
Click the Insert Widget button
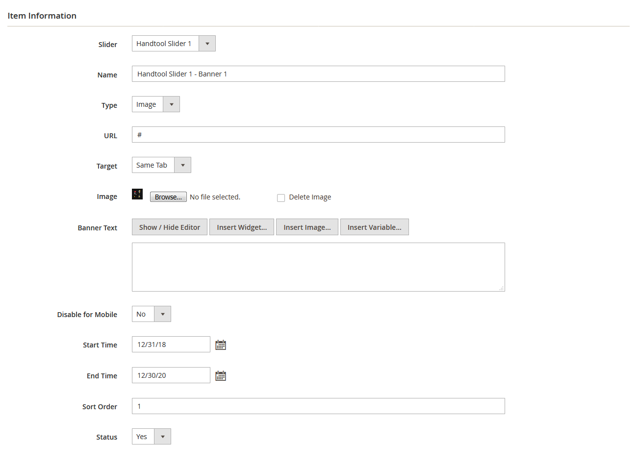(241, 226)
